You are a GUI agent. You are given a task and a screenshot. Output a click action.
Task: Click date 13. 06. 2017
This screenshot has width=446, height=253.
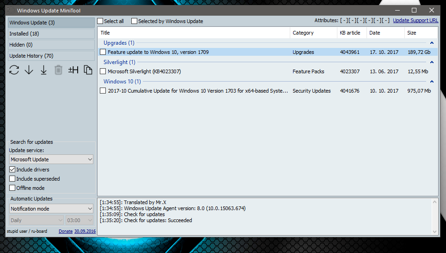coord(384,71)
